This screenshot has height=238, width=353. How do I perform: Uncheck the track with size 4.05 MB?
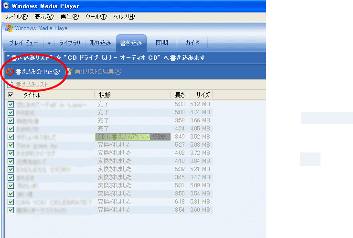coord(11,129)
